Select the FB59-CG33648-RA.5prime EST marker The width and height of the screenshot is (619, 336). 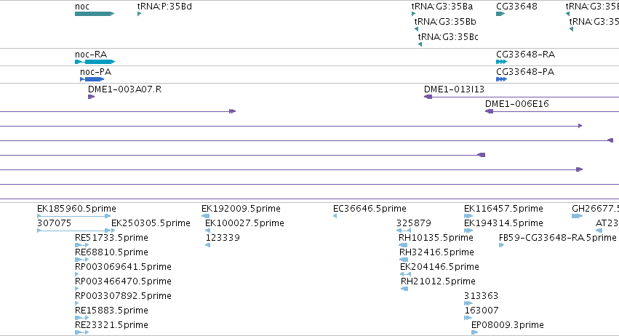(501, 245)
